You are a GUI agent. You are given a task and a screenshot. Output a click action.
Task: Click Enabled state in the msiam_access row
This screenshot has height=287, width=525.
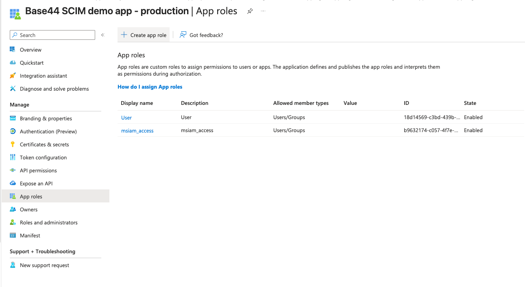[473, 130]
